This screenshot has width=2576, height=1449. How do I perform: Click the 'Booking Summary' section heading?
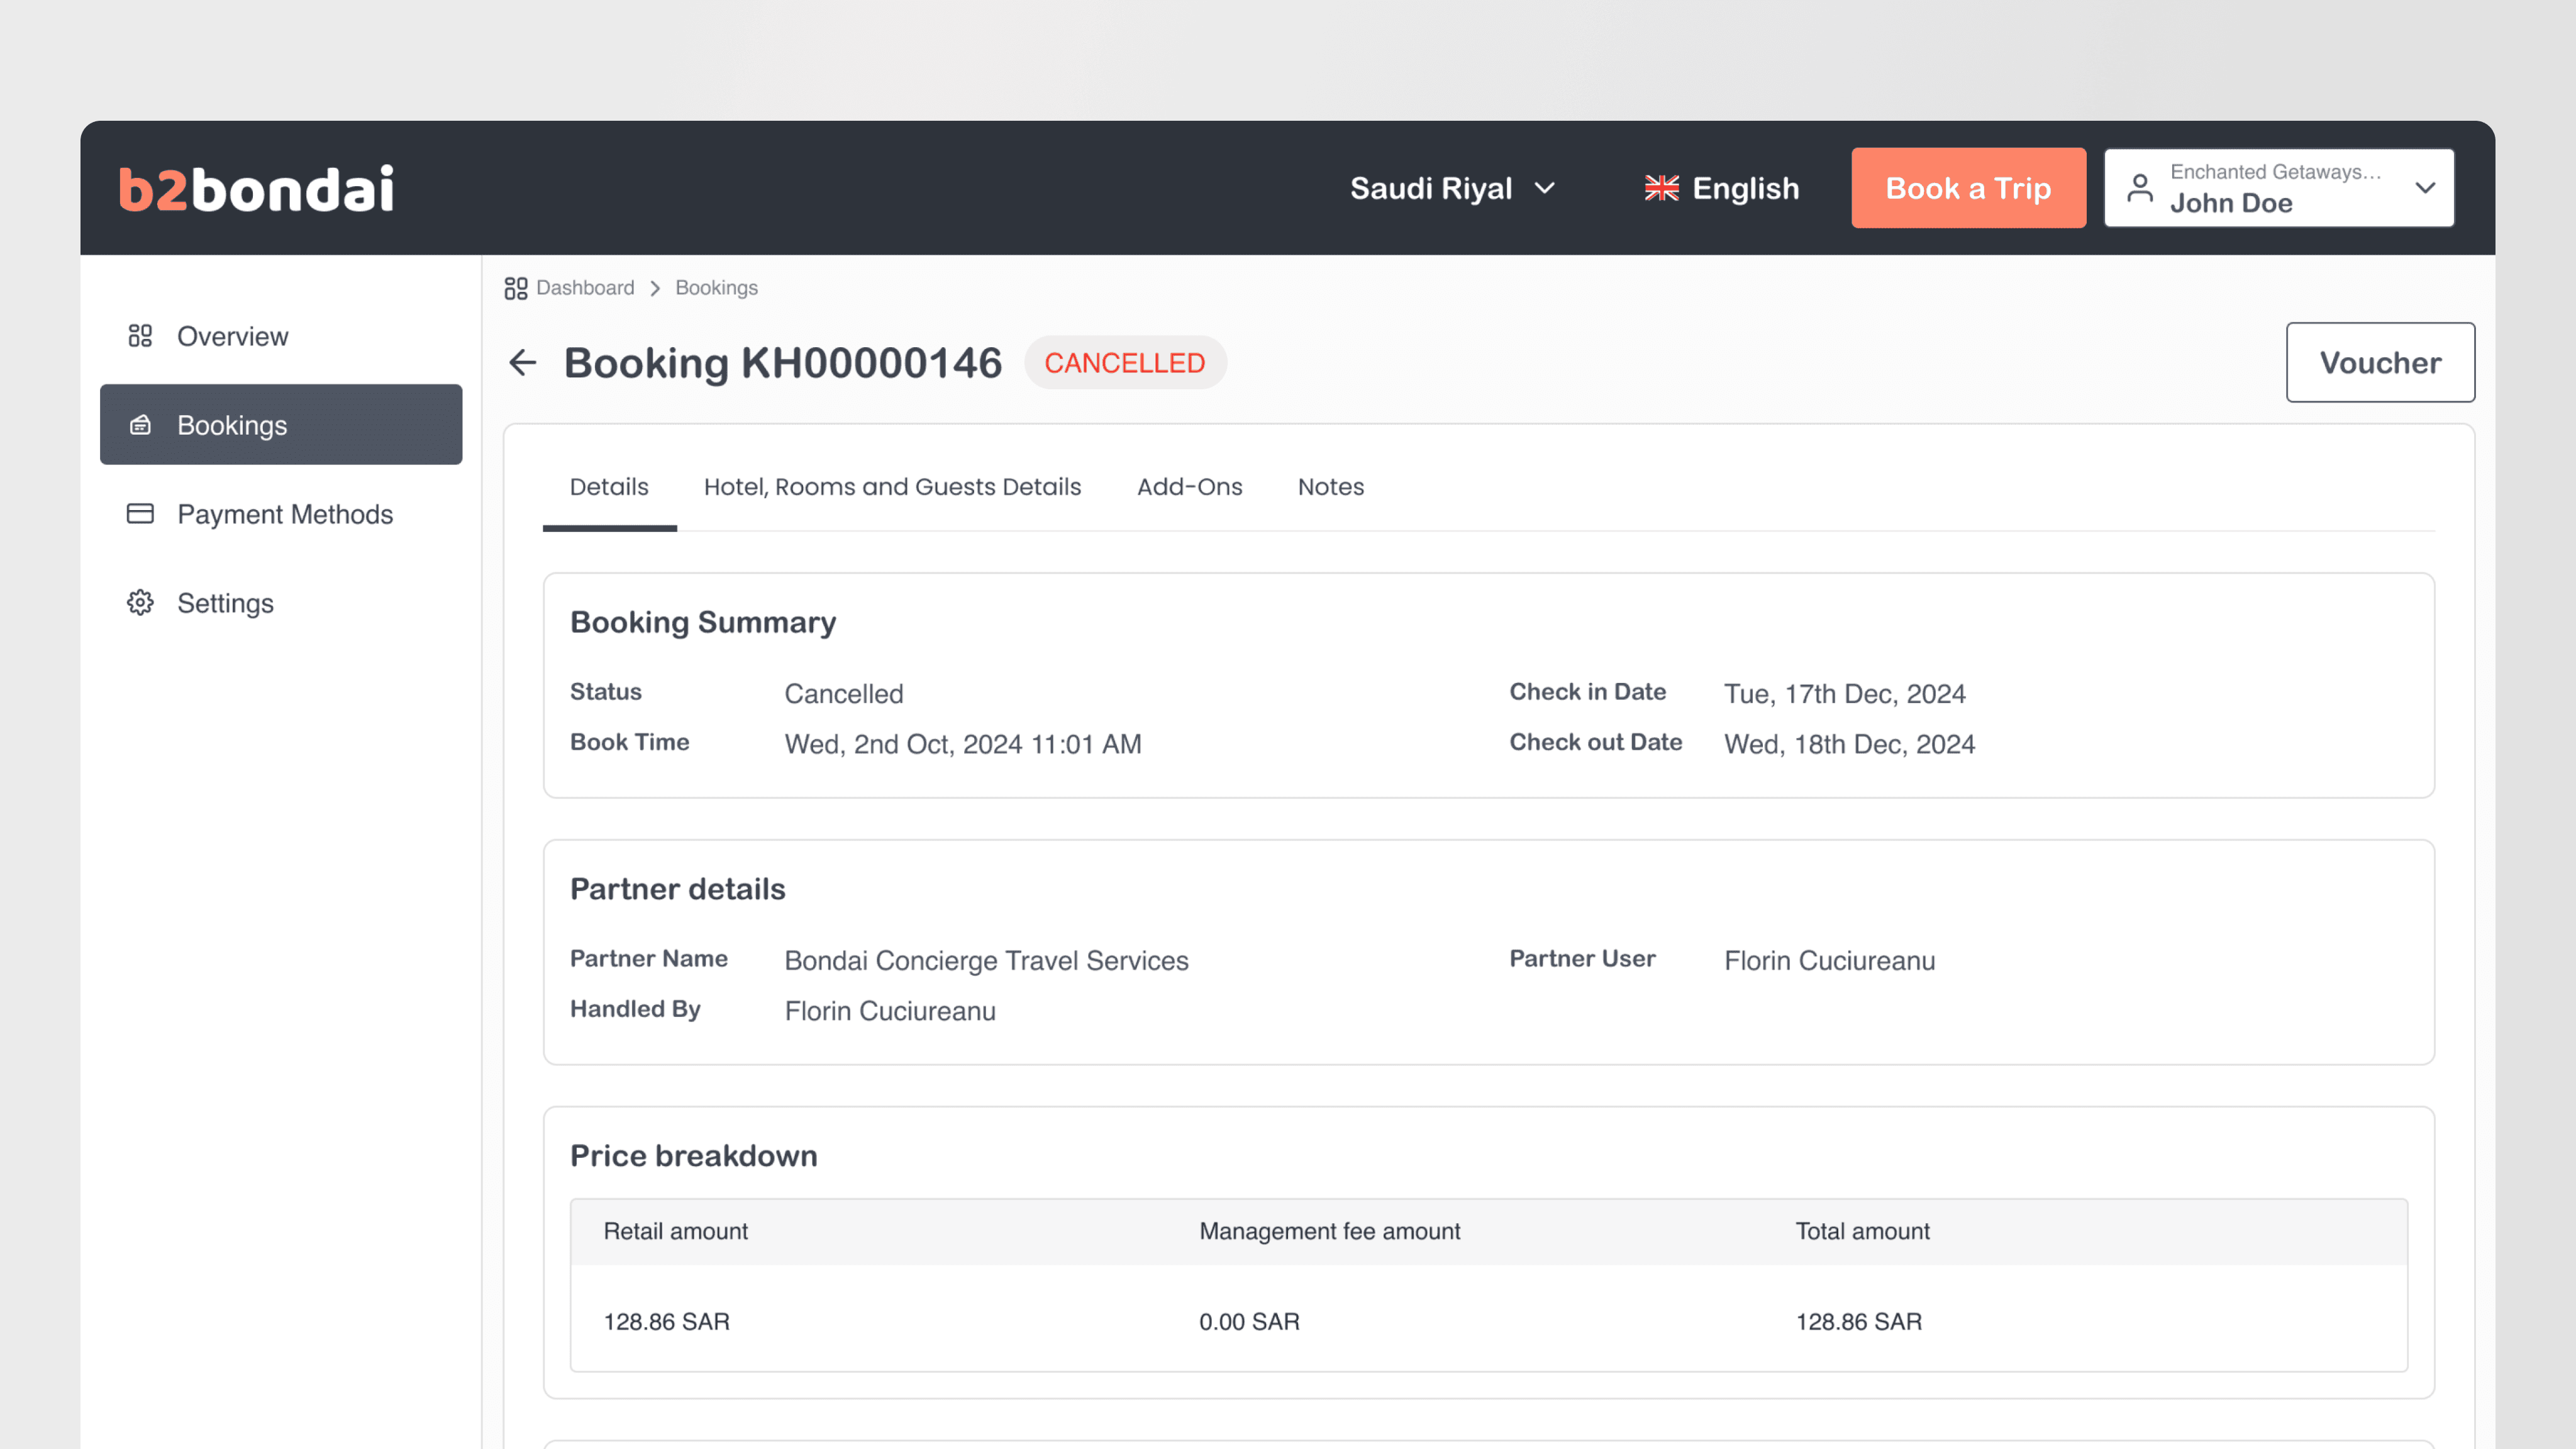pyautogui.click(x=702, y=622)
